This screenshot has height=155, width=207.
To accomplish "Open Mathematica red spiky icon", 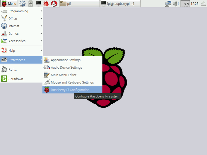I will click(x=46, y=4).
